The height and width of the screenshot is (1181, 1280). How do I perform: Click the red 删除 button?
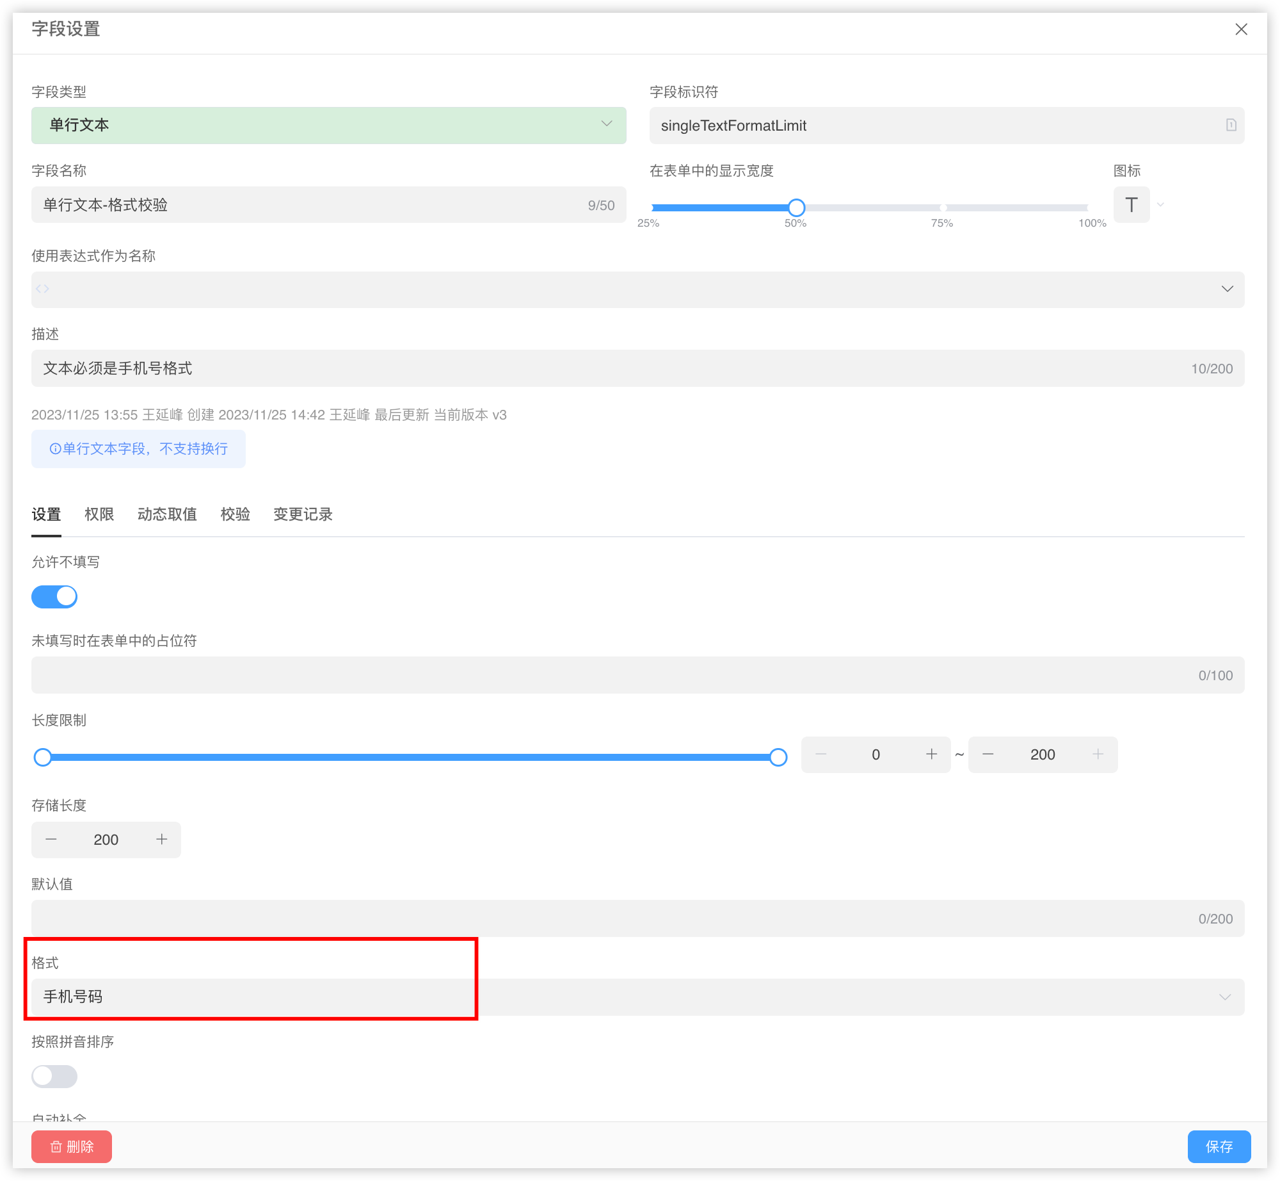(x=72, y=1146)
